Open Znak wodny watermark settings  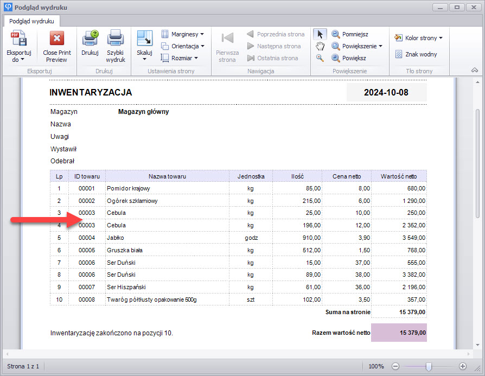pyautogui.click(x=416, y=54)
